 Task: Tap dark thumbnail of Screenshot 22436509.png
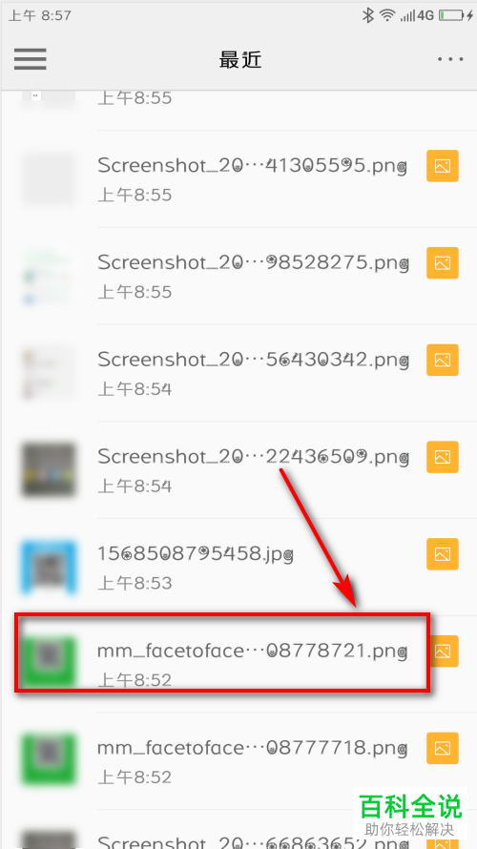(x=49, y=469)
